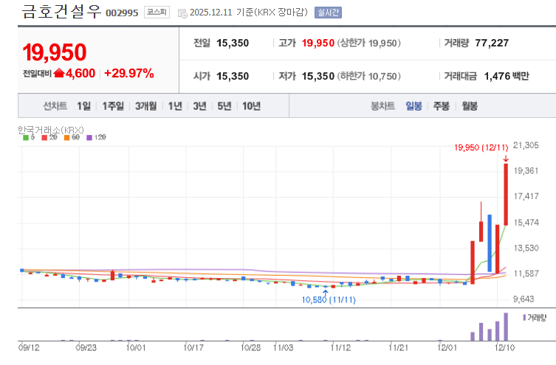Screen dimensions: 556x365
Task: Switch to the 월봉 candlestick chart
Action: point(470,106)
